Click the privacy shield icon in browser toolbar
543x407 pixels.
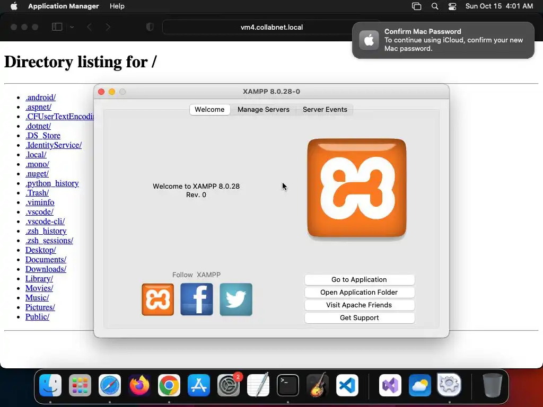(150, 27)
